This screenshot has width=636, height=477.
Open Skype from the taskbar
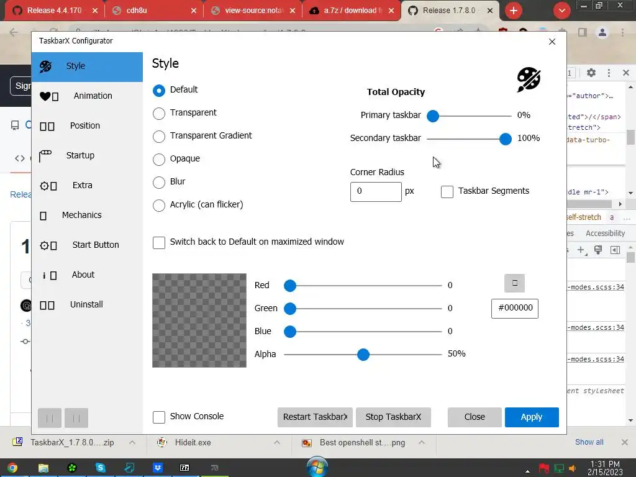(100, 468)
